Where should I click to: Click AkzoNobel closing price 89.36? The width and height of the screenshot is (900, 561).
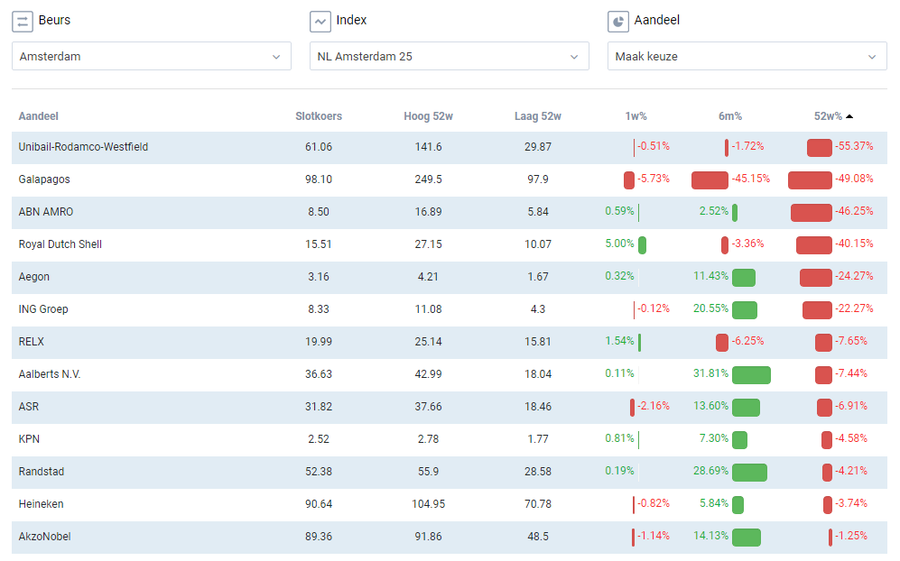(x=319, y=537)
